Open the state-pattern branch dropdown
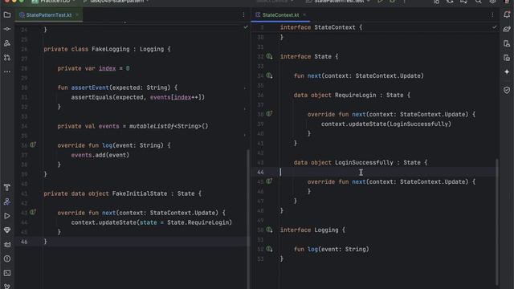This screenshot has width=514, height=289. 116,2
